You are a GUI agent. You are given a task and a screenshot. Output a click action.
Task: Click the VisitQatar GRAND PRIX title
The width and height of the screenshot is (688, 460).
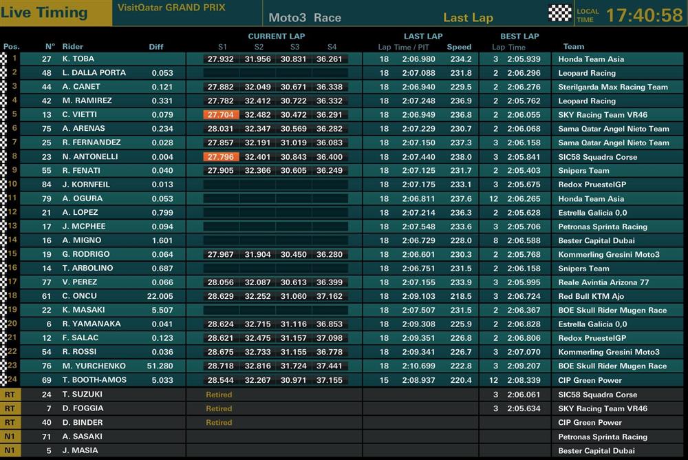[171, 8]
